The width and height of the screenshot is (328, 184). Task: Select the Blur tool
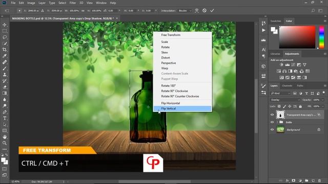tap(5, 100)
